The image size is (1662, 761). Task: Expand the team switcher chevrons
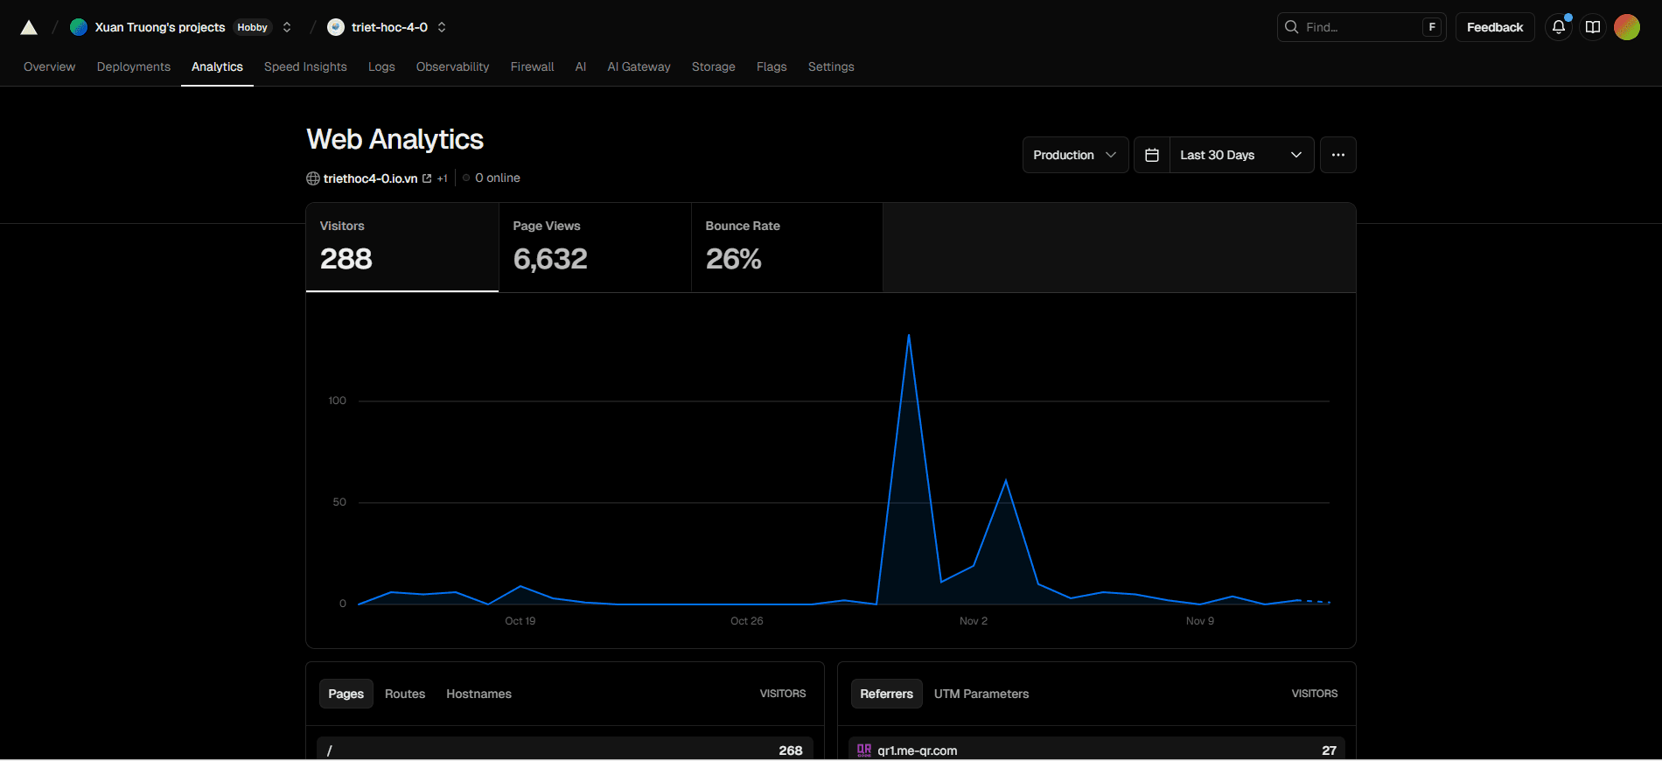287,27
